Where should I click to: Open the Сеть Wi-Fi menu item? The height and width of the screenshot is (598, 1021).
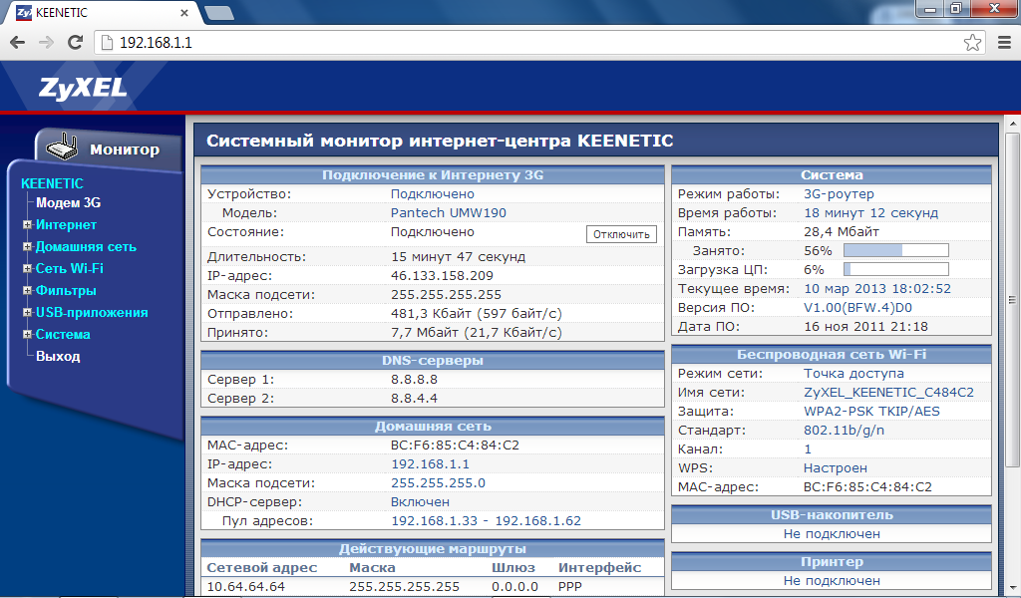click(x=70, y=269)
